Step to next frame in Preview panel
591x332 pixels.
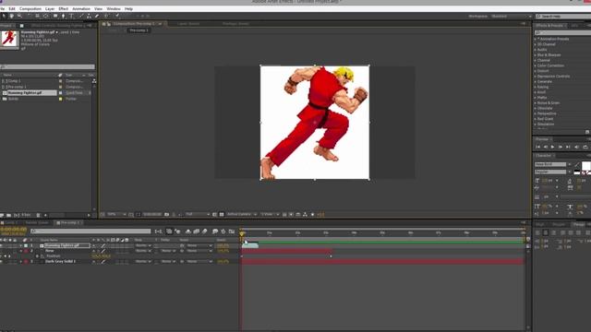click(561, 147)
